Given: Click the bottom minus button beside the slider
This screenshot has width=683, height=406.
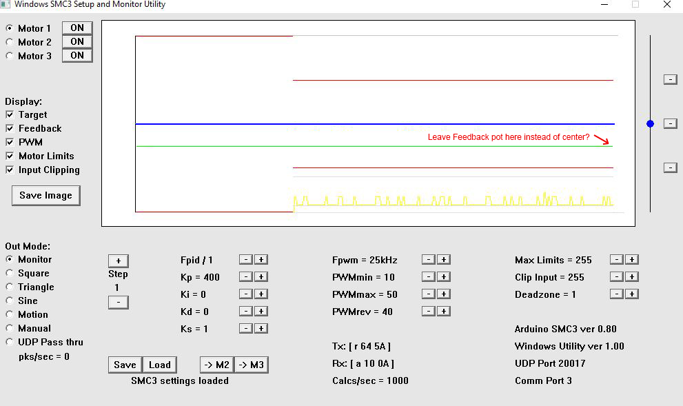Looking at the screenshot, I should (x=670, y=168).
